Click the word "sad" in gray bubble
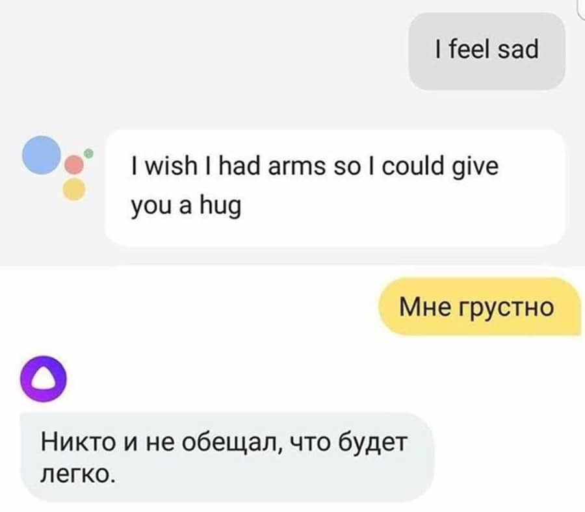585x512 pixels. (x=518, y=49)
